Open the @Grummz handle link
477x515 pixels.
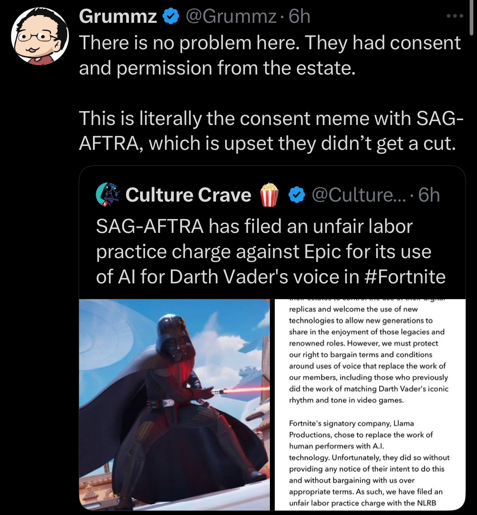point(231,17)
